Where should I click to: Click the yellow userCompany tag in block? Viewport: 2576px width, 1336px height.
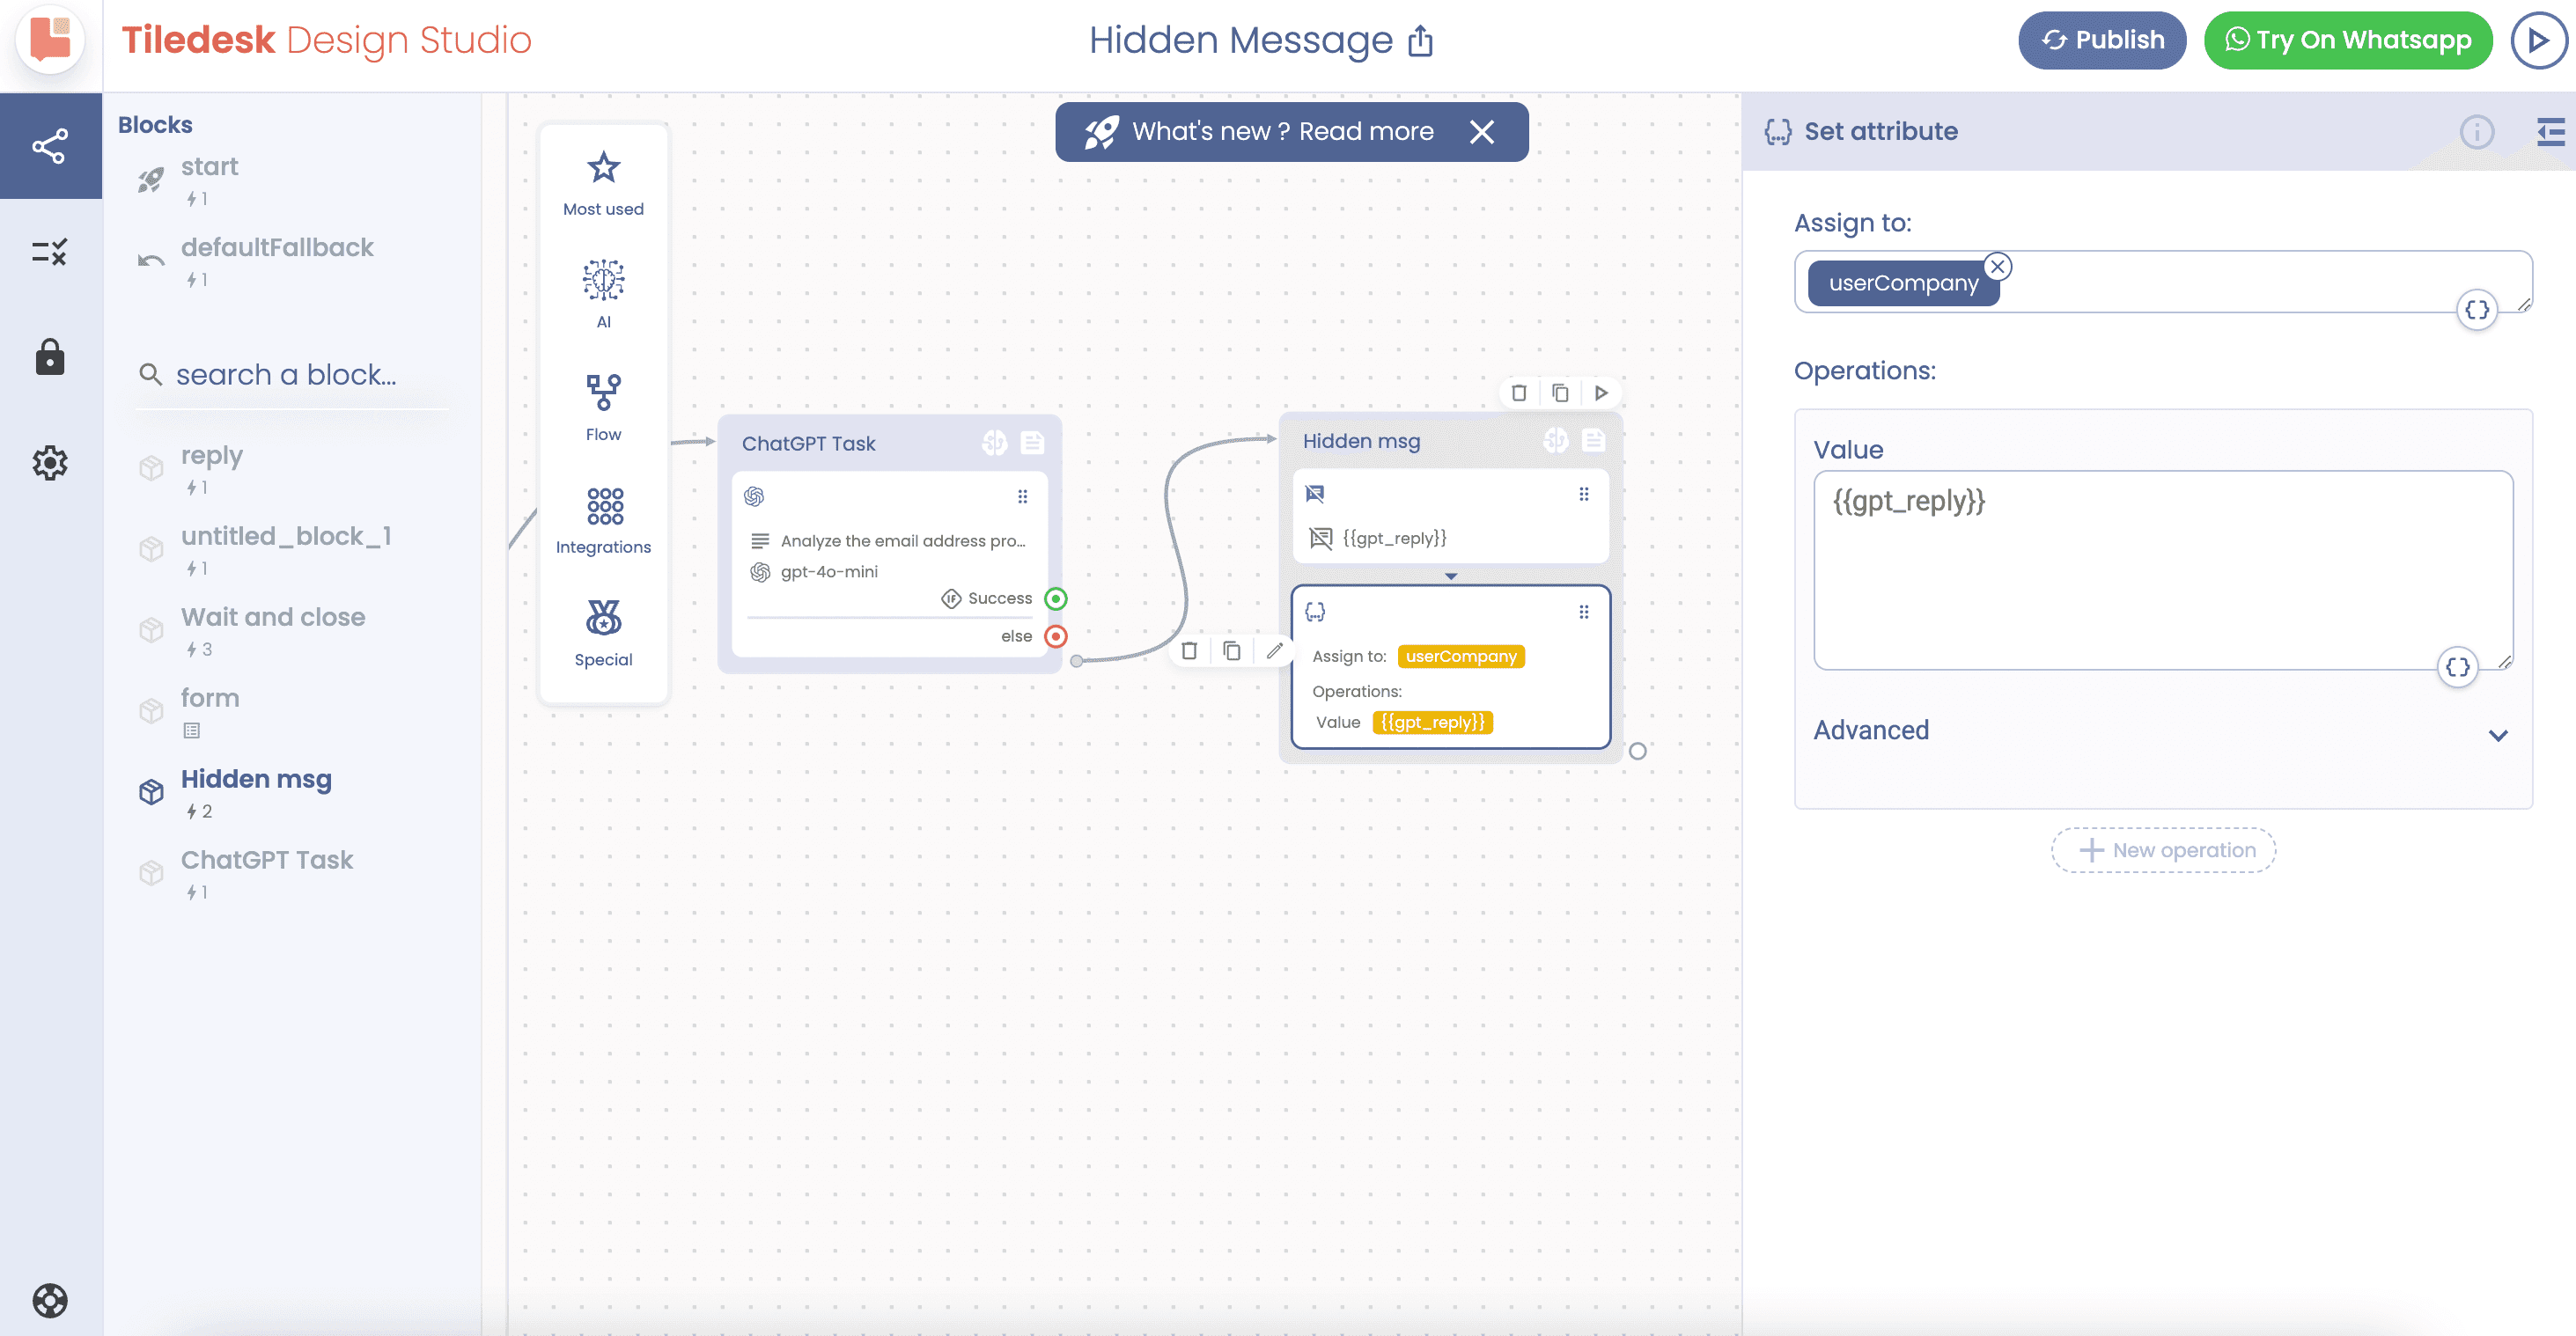click(1461, 656)
